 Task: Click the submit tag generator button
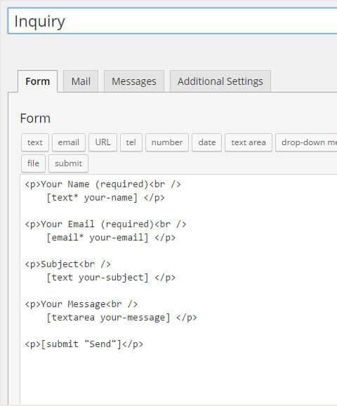(x=68, y=163)
